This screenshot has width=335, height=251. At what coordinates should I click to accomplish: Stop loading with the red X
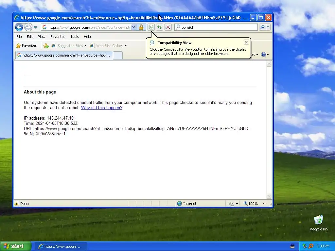[168, 27]
